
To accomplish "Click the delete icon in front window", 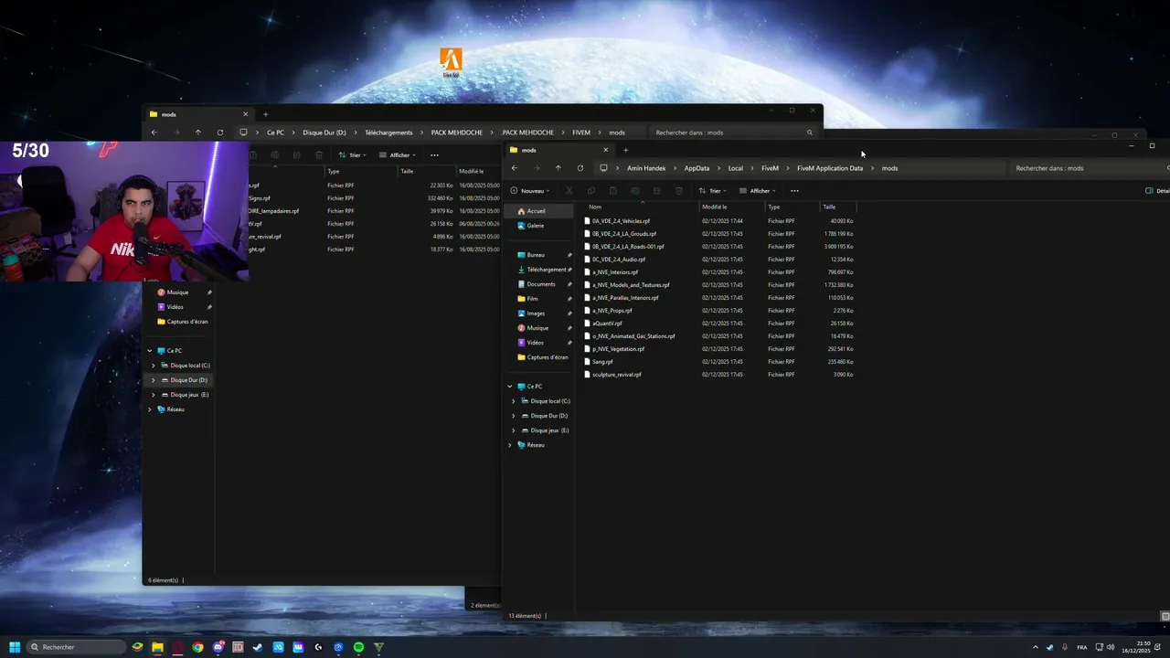I will coord(679,191).
